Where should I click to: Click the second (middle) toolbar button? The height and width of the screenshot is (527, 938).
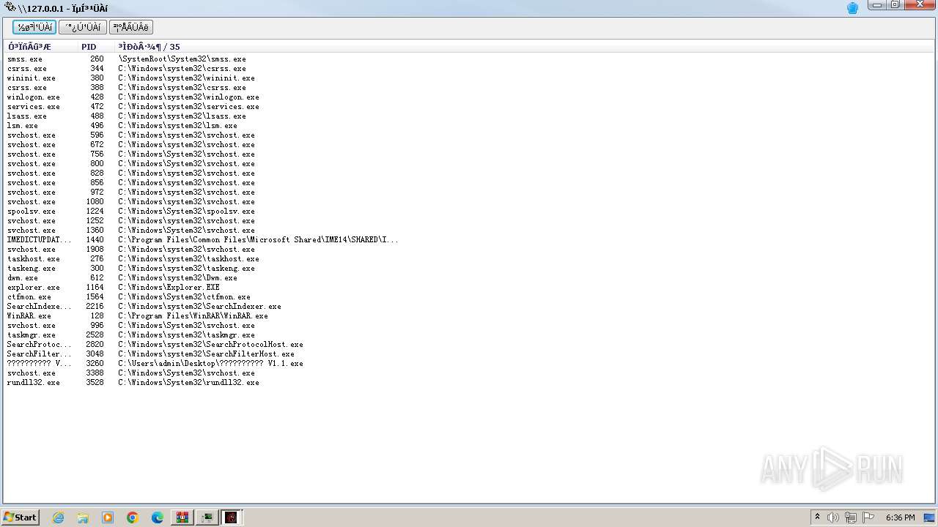tap(83, 27)
